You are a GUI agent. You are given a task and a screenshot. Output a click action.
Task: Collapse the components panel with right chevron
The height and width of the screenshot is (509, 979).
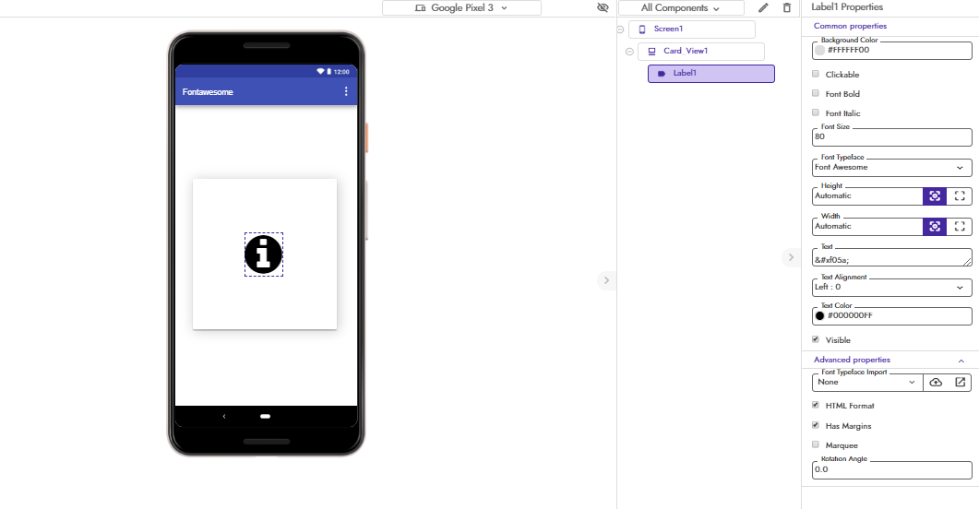coord(606,280)
